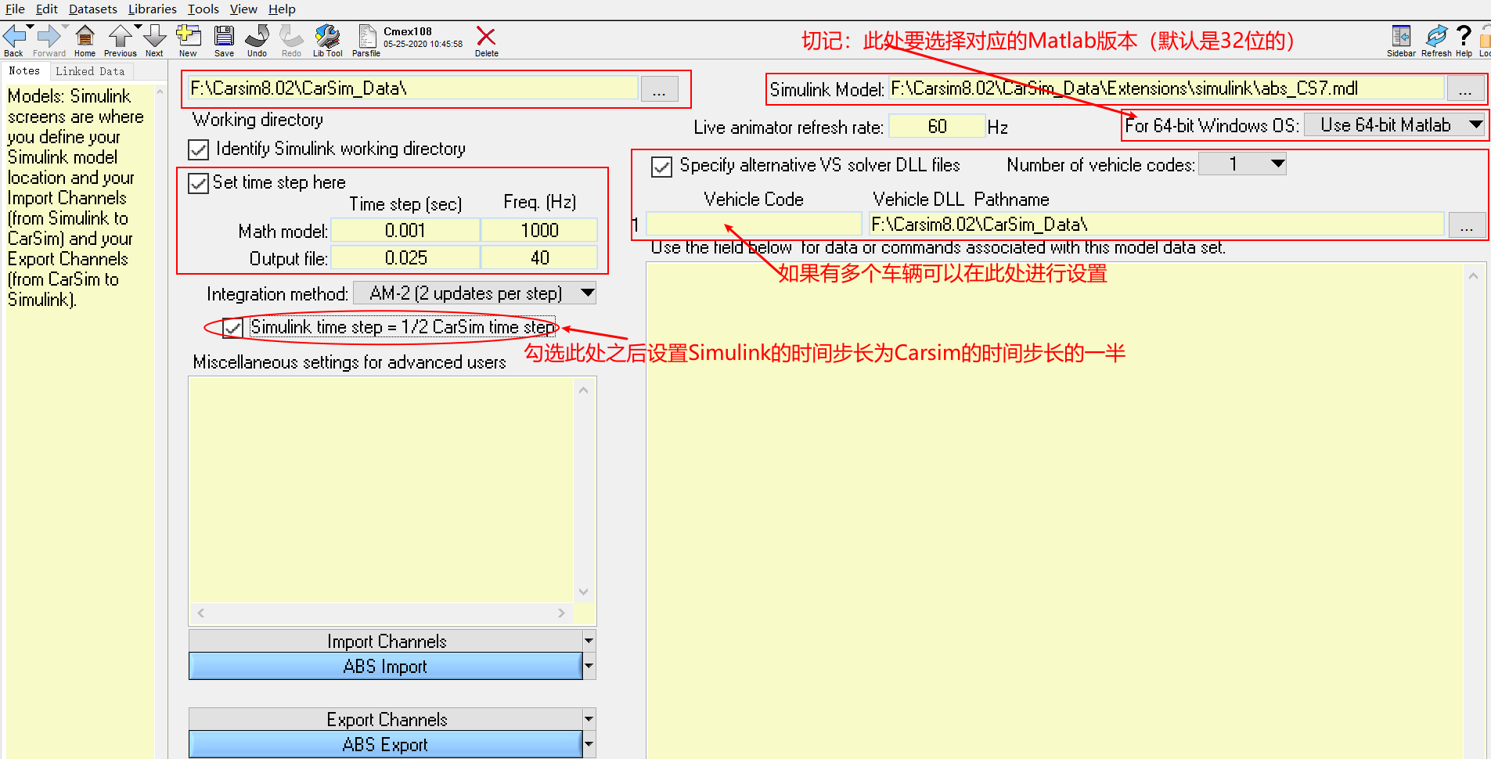The width and height of the screenshot is (1491, 759).
Task: Click Miscellaneous settings scrollbar down arrow
Action: click(583, 592)
